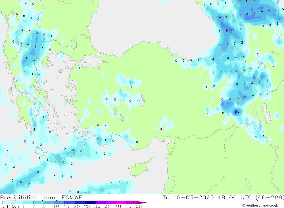Click the 0.5–1 mm legend color swatch

point(18,202)
